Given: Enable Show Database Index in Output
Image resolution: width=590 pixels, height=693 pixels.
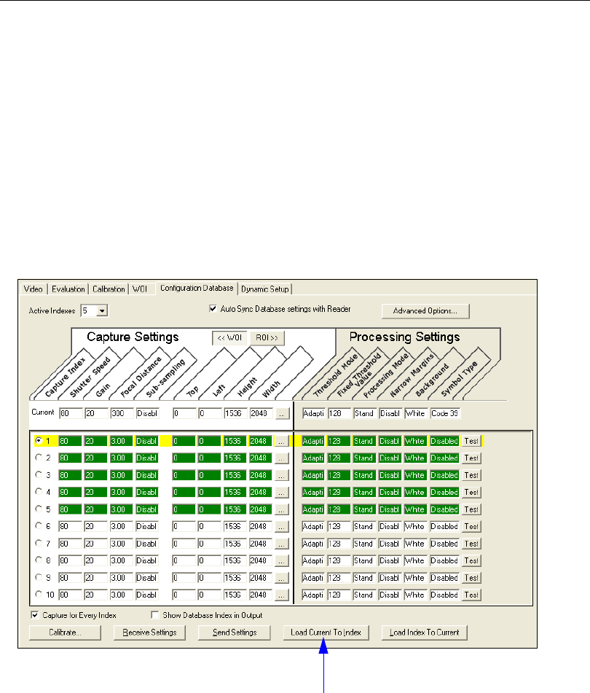Looking at the screenshot, I should pyautogui.click(x=154, y=615).
